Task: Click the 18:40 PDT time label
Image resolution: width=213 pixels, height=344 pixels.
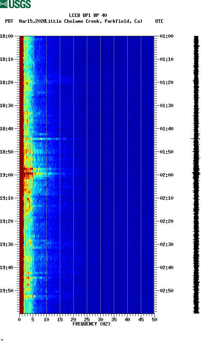Action: pyautogui.click(x=7, y=129)
